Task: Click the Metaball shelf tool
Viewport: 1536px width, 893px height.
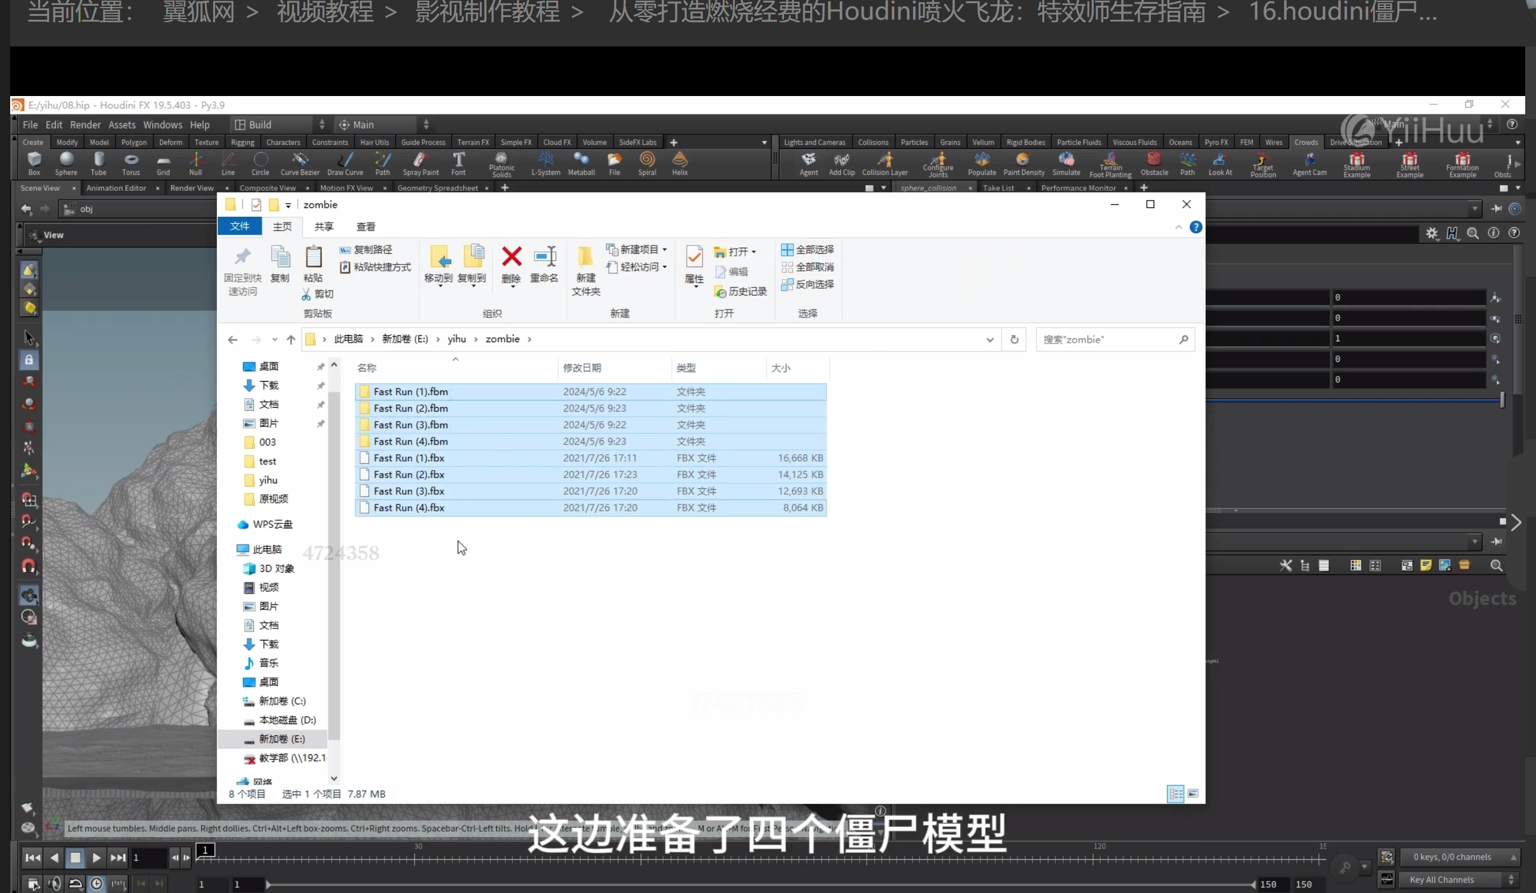Action: (x=582, y=163)
